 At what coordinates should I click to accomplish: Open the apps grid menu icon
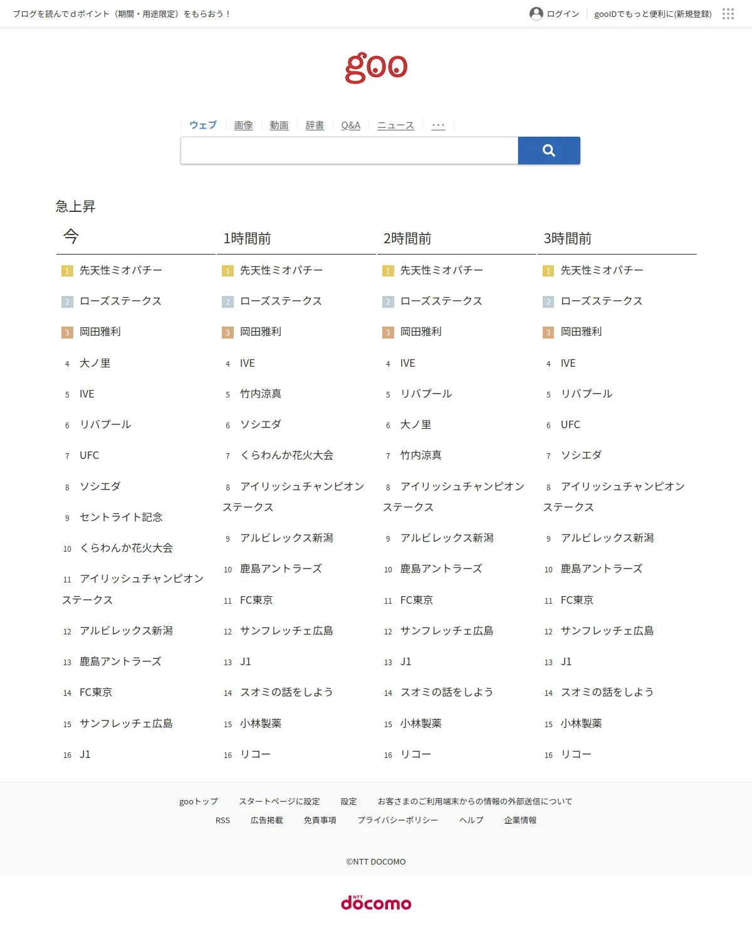(728, 14)
